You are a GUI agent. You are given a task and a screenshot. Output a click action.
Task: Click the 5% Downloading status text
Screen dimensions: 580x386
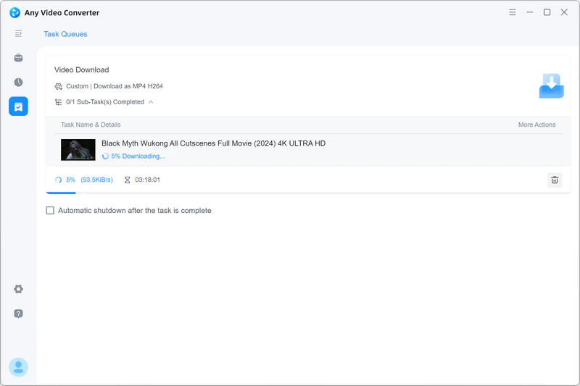coord(138,156)
